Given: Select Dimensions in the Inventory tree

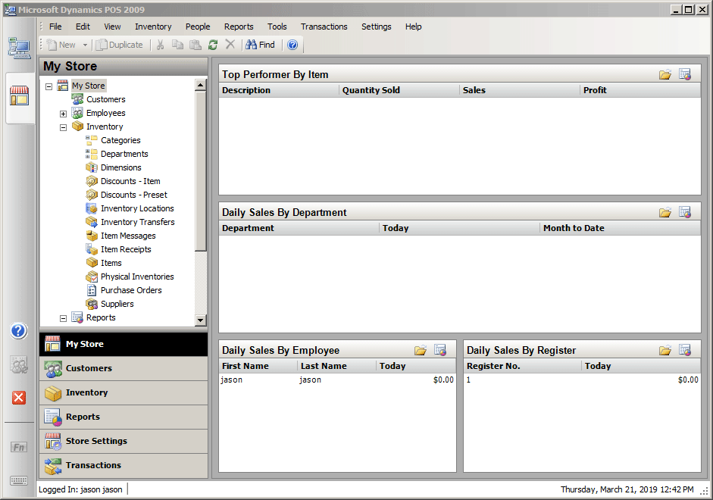Looking at the screenshot, I should tap(121, 167).
